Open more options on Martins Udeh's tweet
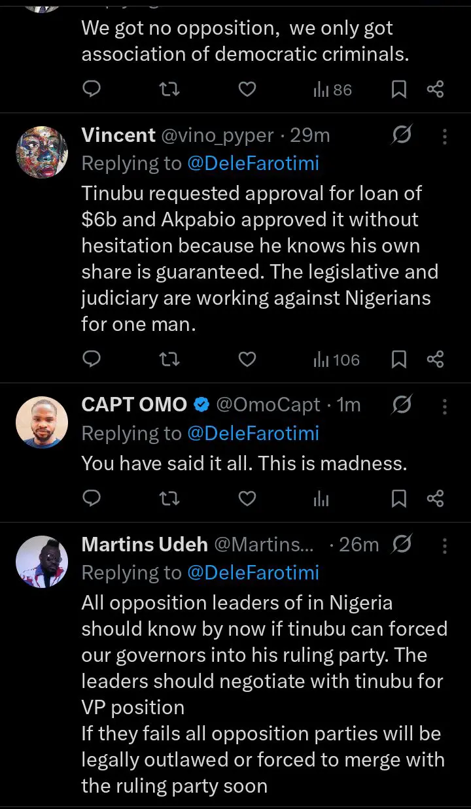The height and width of the screenshot is (809, 471). pyautogui.click(x=445, y=545)
